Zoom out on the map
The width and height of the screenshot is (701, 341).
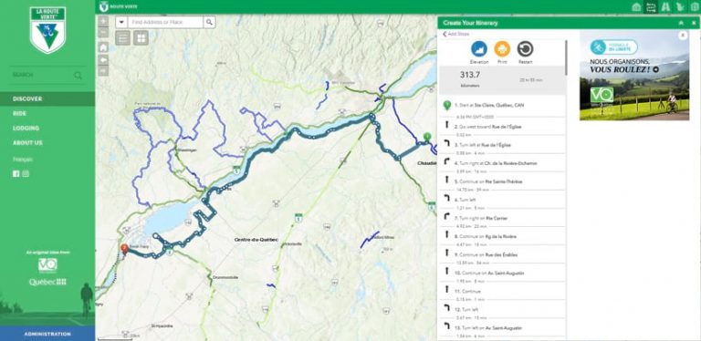(x=103, y=32)
